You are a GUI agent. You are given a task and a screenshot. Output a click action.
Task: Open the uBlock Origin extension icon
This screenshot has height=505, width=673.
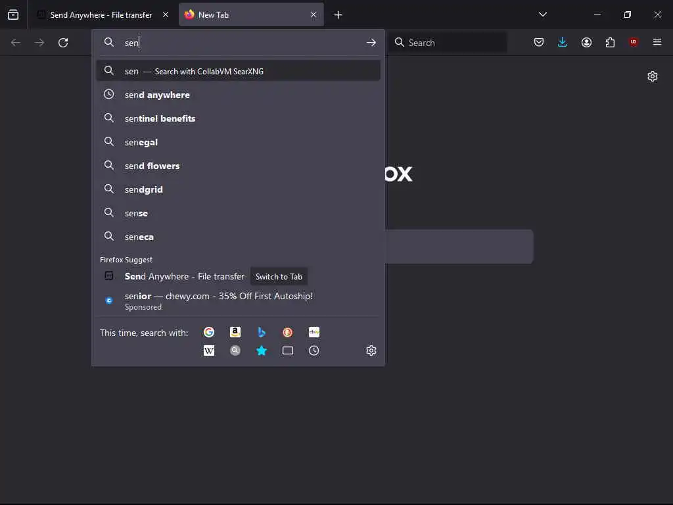pos(634,42)
